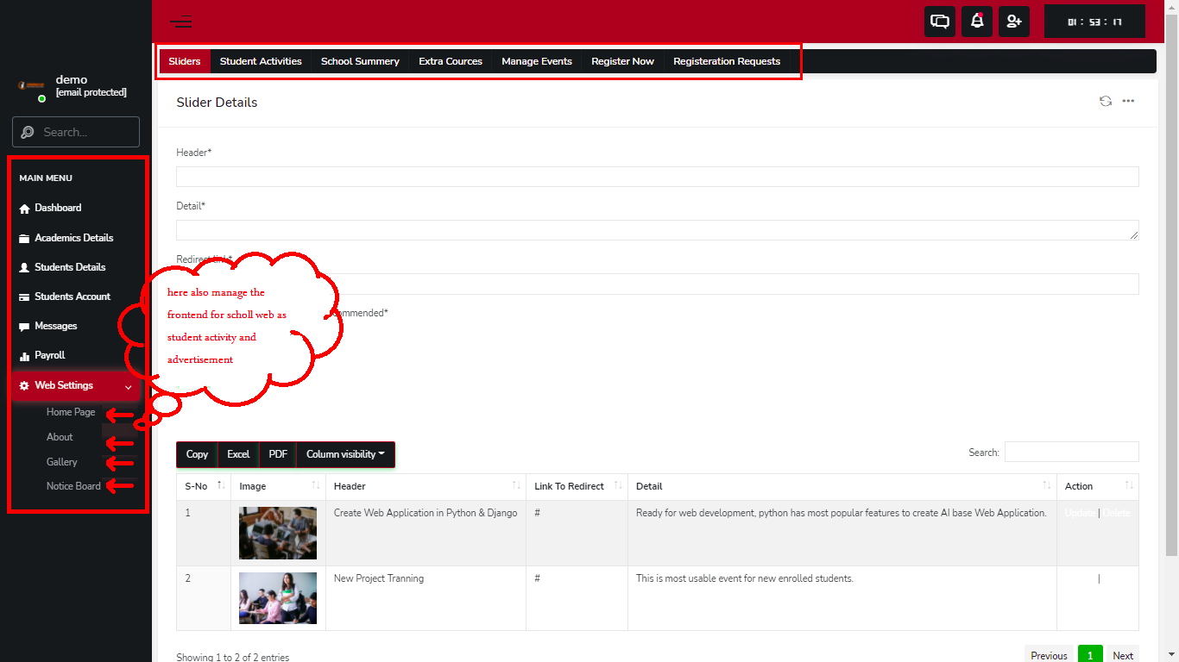The width and height of the screenshot is (1179, 662).
Task: Sort table by S-No column arrows
Action: (221, 486)
